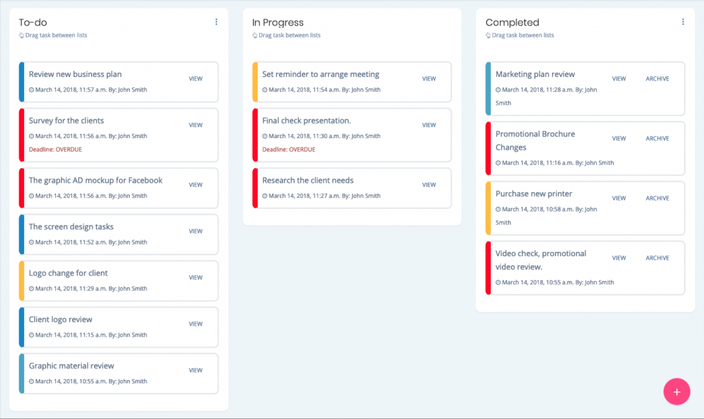Viewport: 704px width, 419px height.
Task: Archive the Purchase new printer task
Action: pos(657,199)
